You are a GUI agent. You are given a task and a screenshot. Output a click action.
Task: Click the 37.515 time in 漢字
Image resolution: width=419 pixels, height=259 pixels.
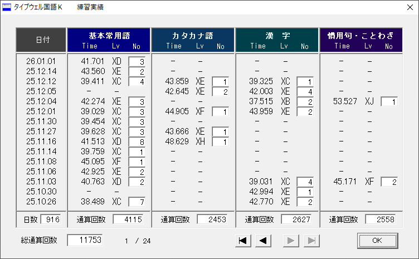[261, 101]
